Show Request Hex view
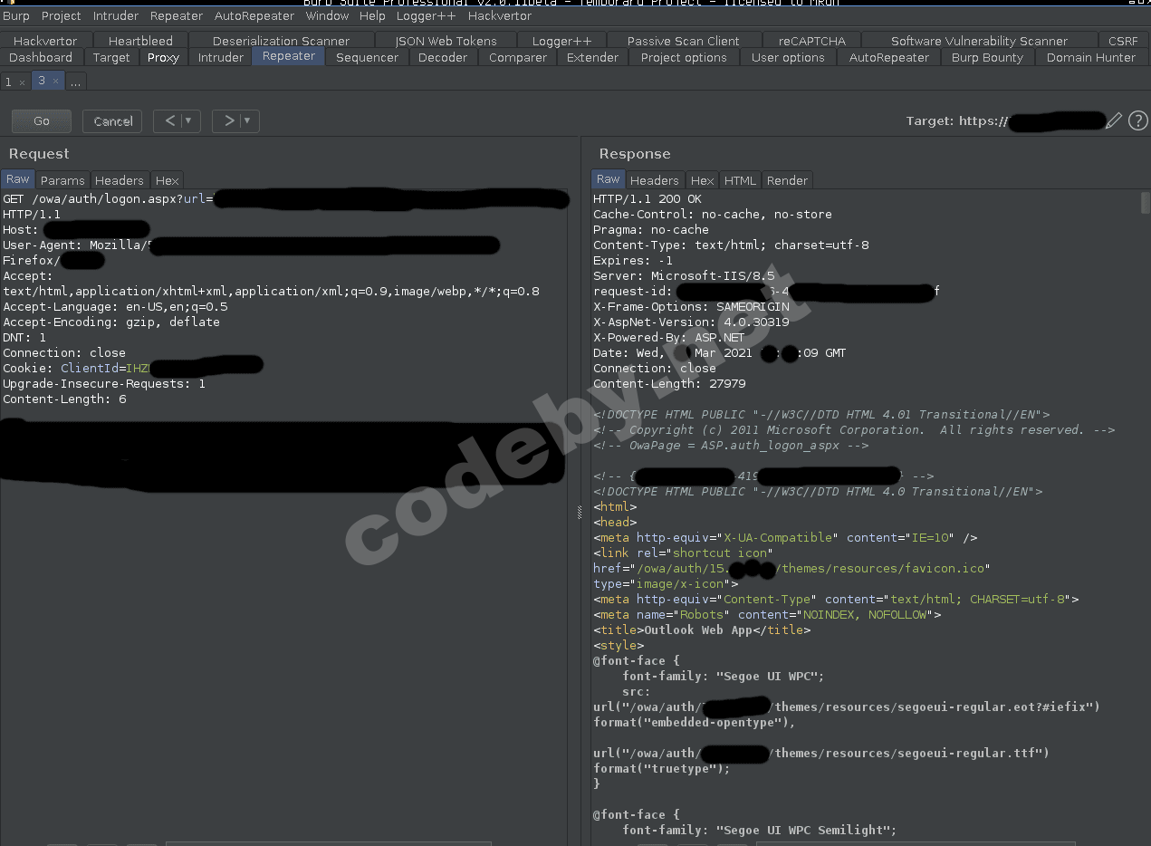The image size is (1151, 846). coord(168,180)
